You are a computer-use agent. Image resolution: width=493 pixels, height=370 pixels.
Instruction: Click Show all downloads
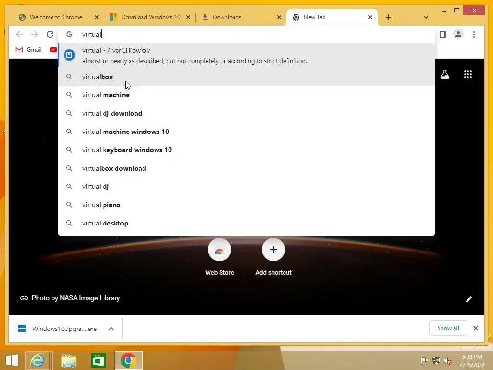coord(448,328)
